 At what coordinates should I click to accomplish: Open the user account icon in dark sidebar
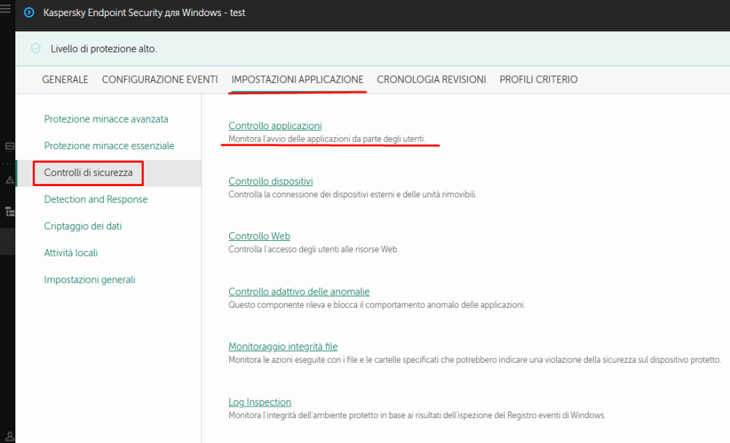(9, 437)
